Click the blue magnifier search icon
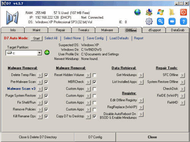Image resolution: width=190 pixels, height=142 pixels. tap(160, 21)
